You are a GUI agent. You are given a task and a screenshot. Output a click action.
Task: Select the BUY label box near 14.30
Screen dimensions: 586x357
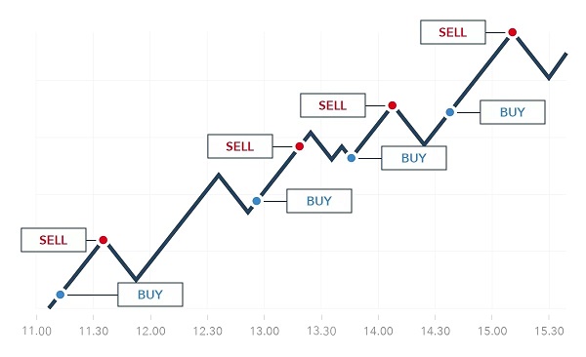[x=414, y=158]
